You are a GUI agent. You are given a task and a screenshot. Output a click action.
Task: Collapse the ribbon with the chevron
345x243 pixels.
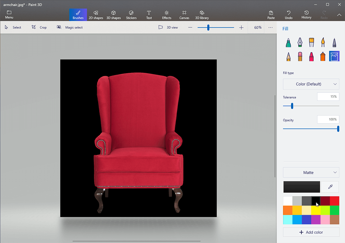(339, 15)
